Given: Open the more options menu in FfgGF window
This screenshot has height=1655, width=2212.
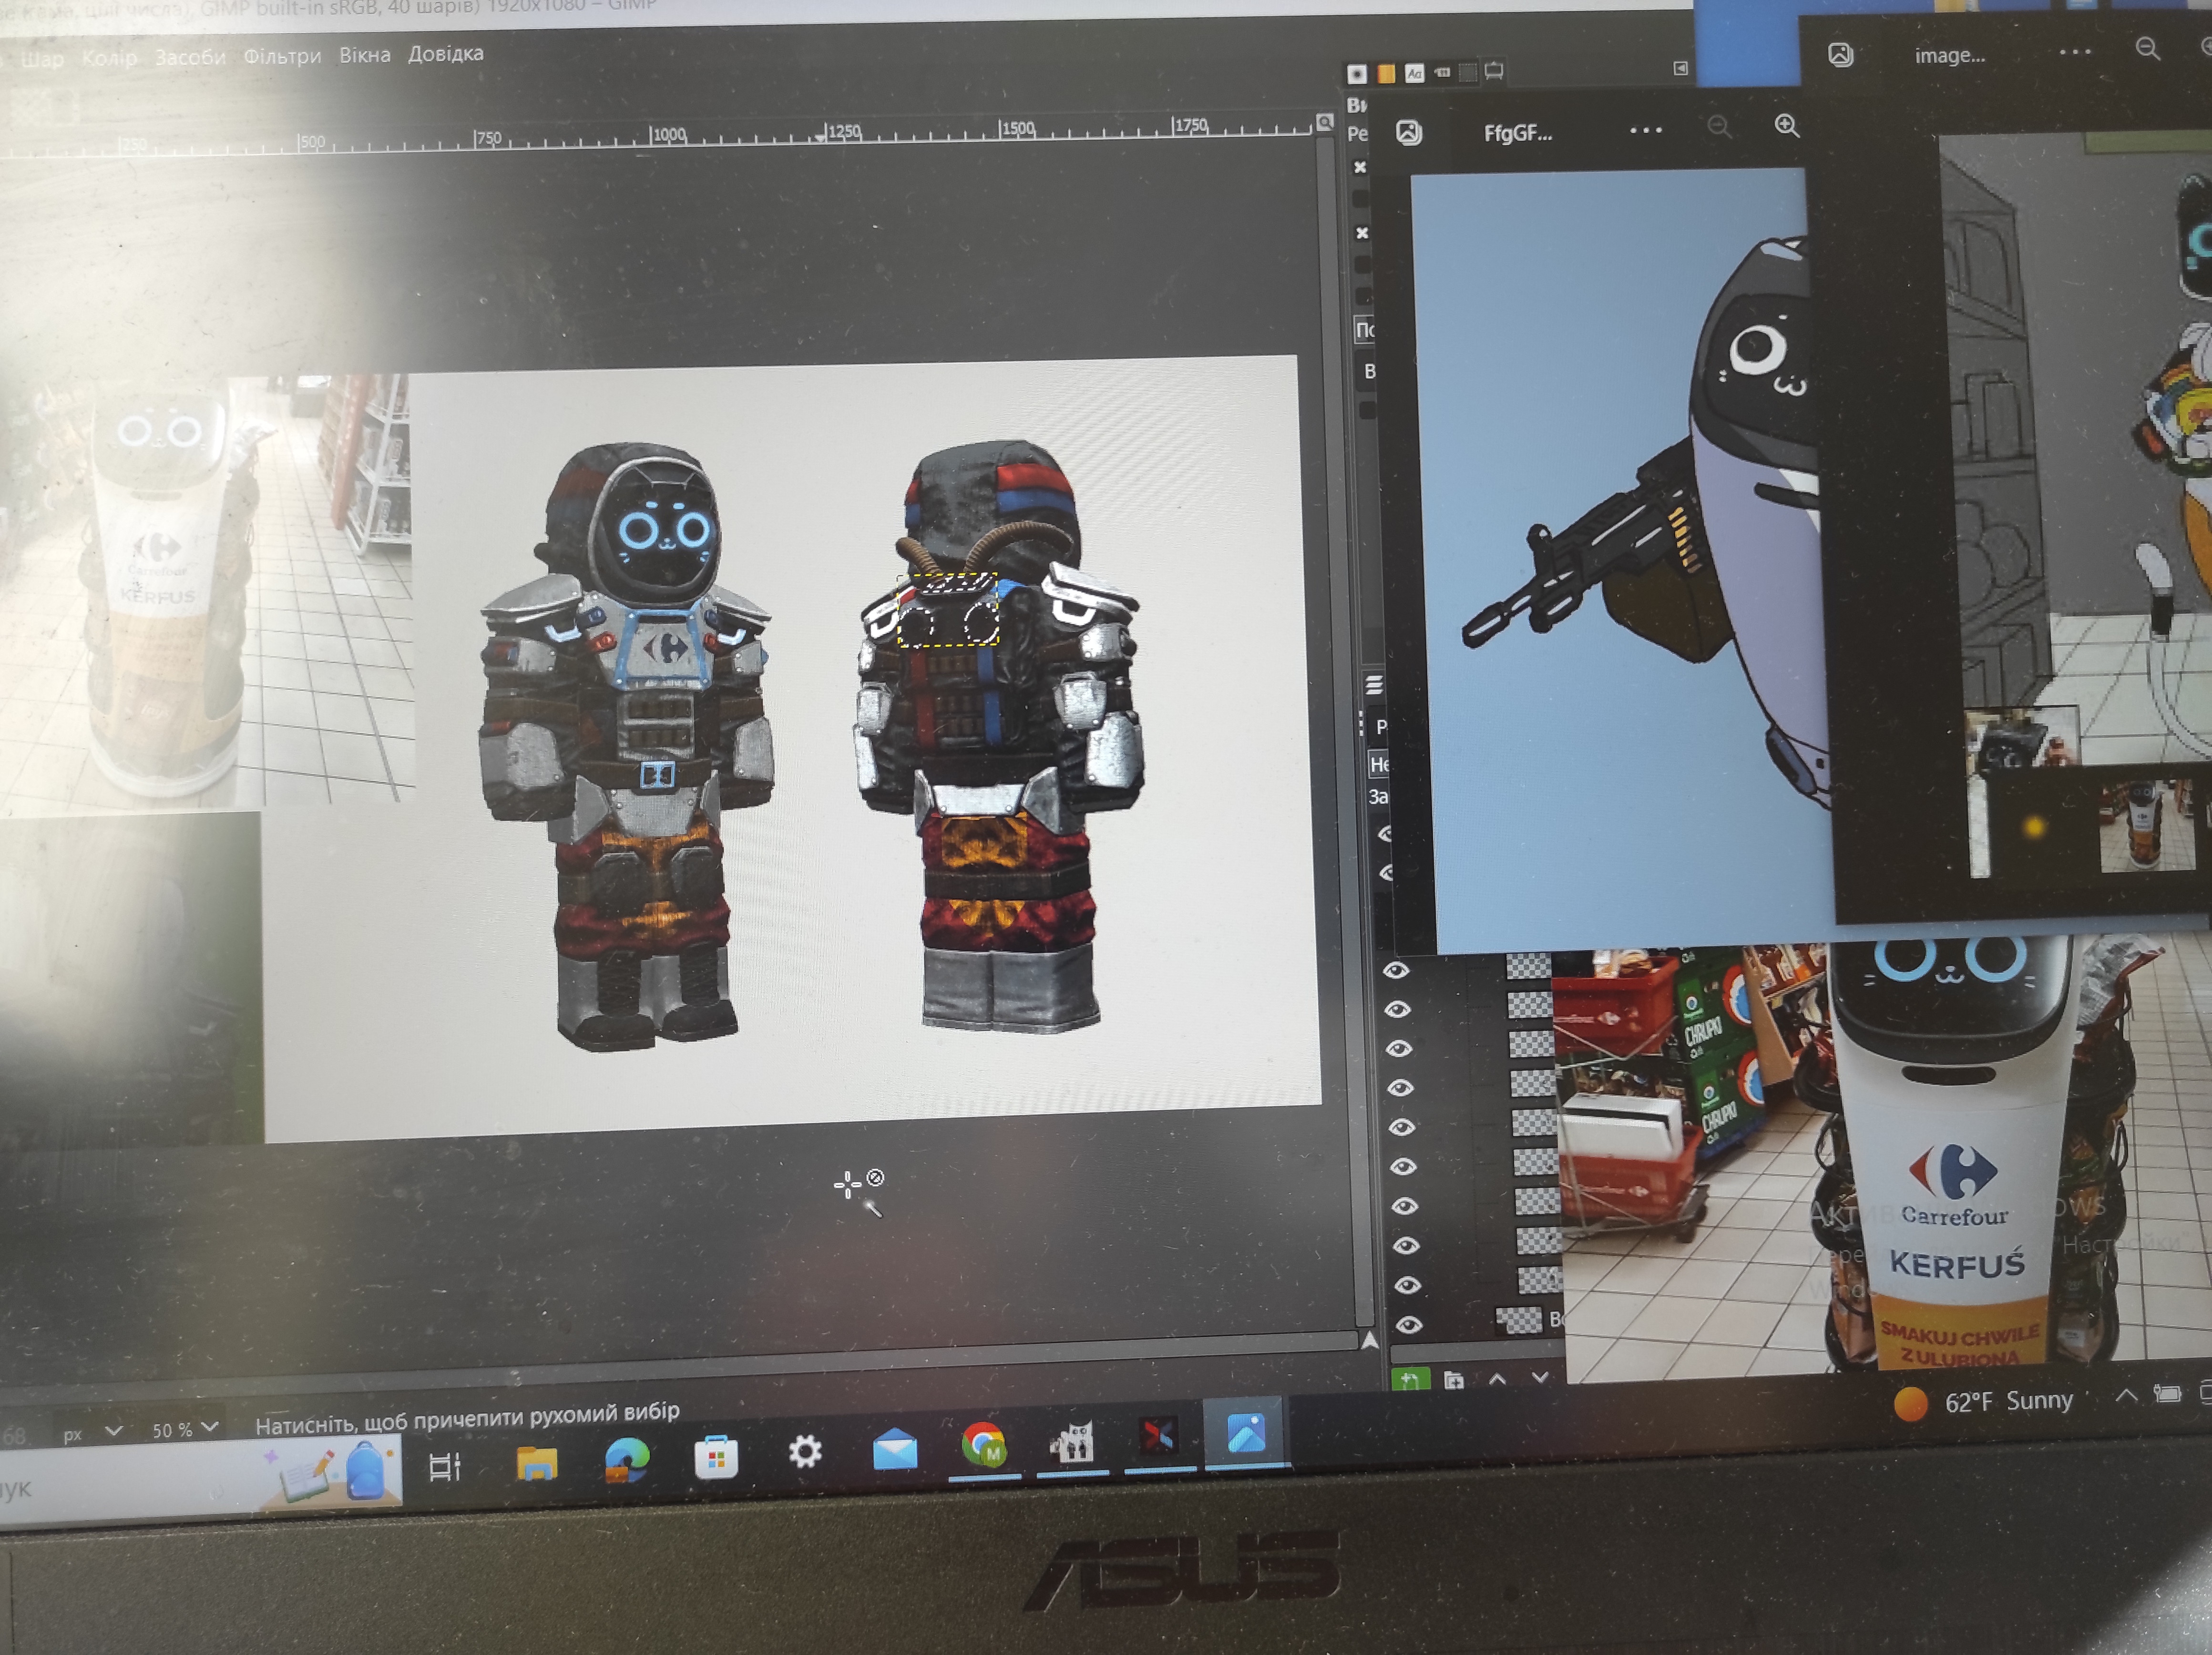Looking at the screenshot, I should tap(1646, 130).
